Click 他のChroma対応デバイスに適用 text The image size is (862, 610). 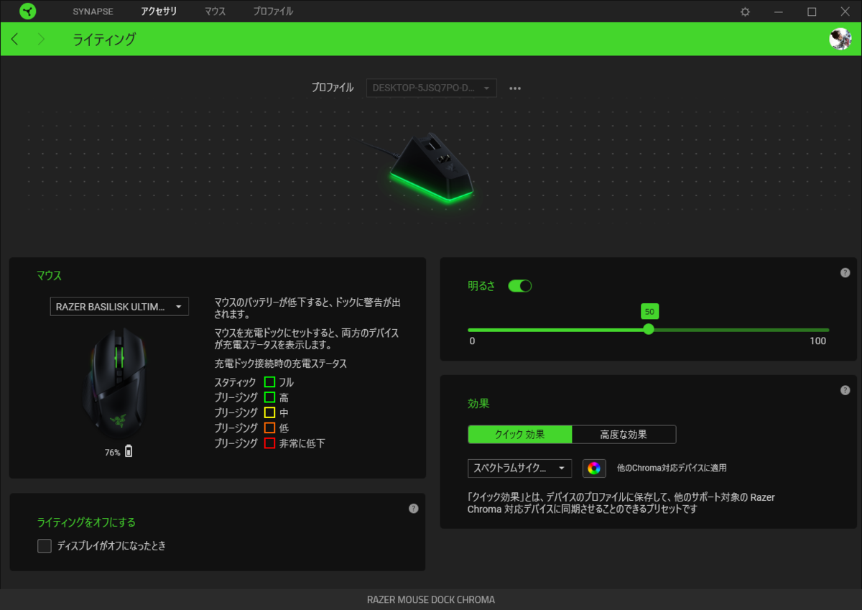click(672, 468)
